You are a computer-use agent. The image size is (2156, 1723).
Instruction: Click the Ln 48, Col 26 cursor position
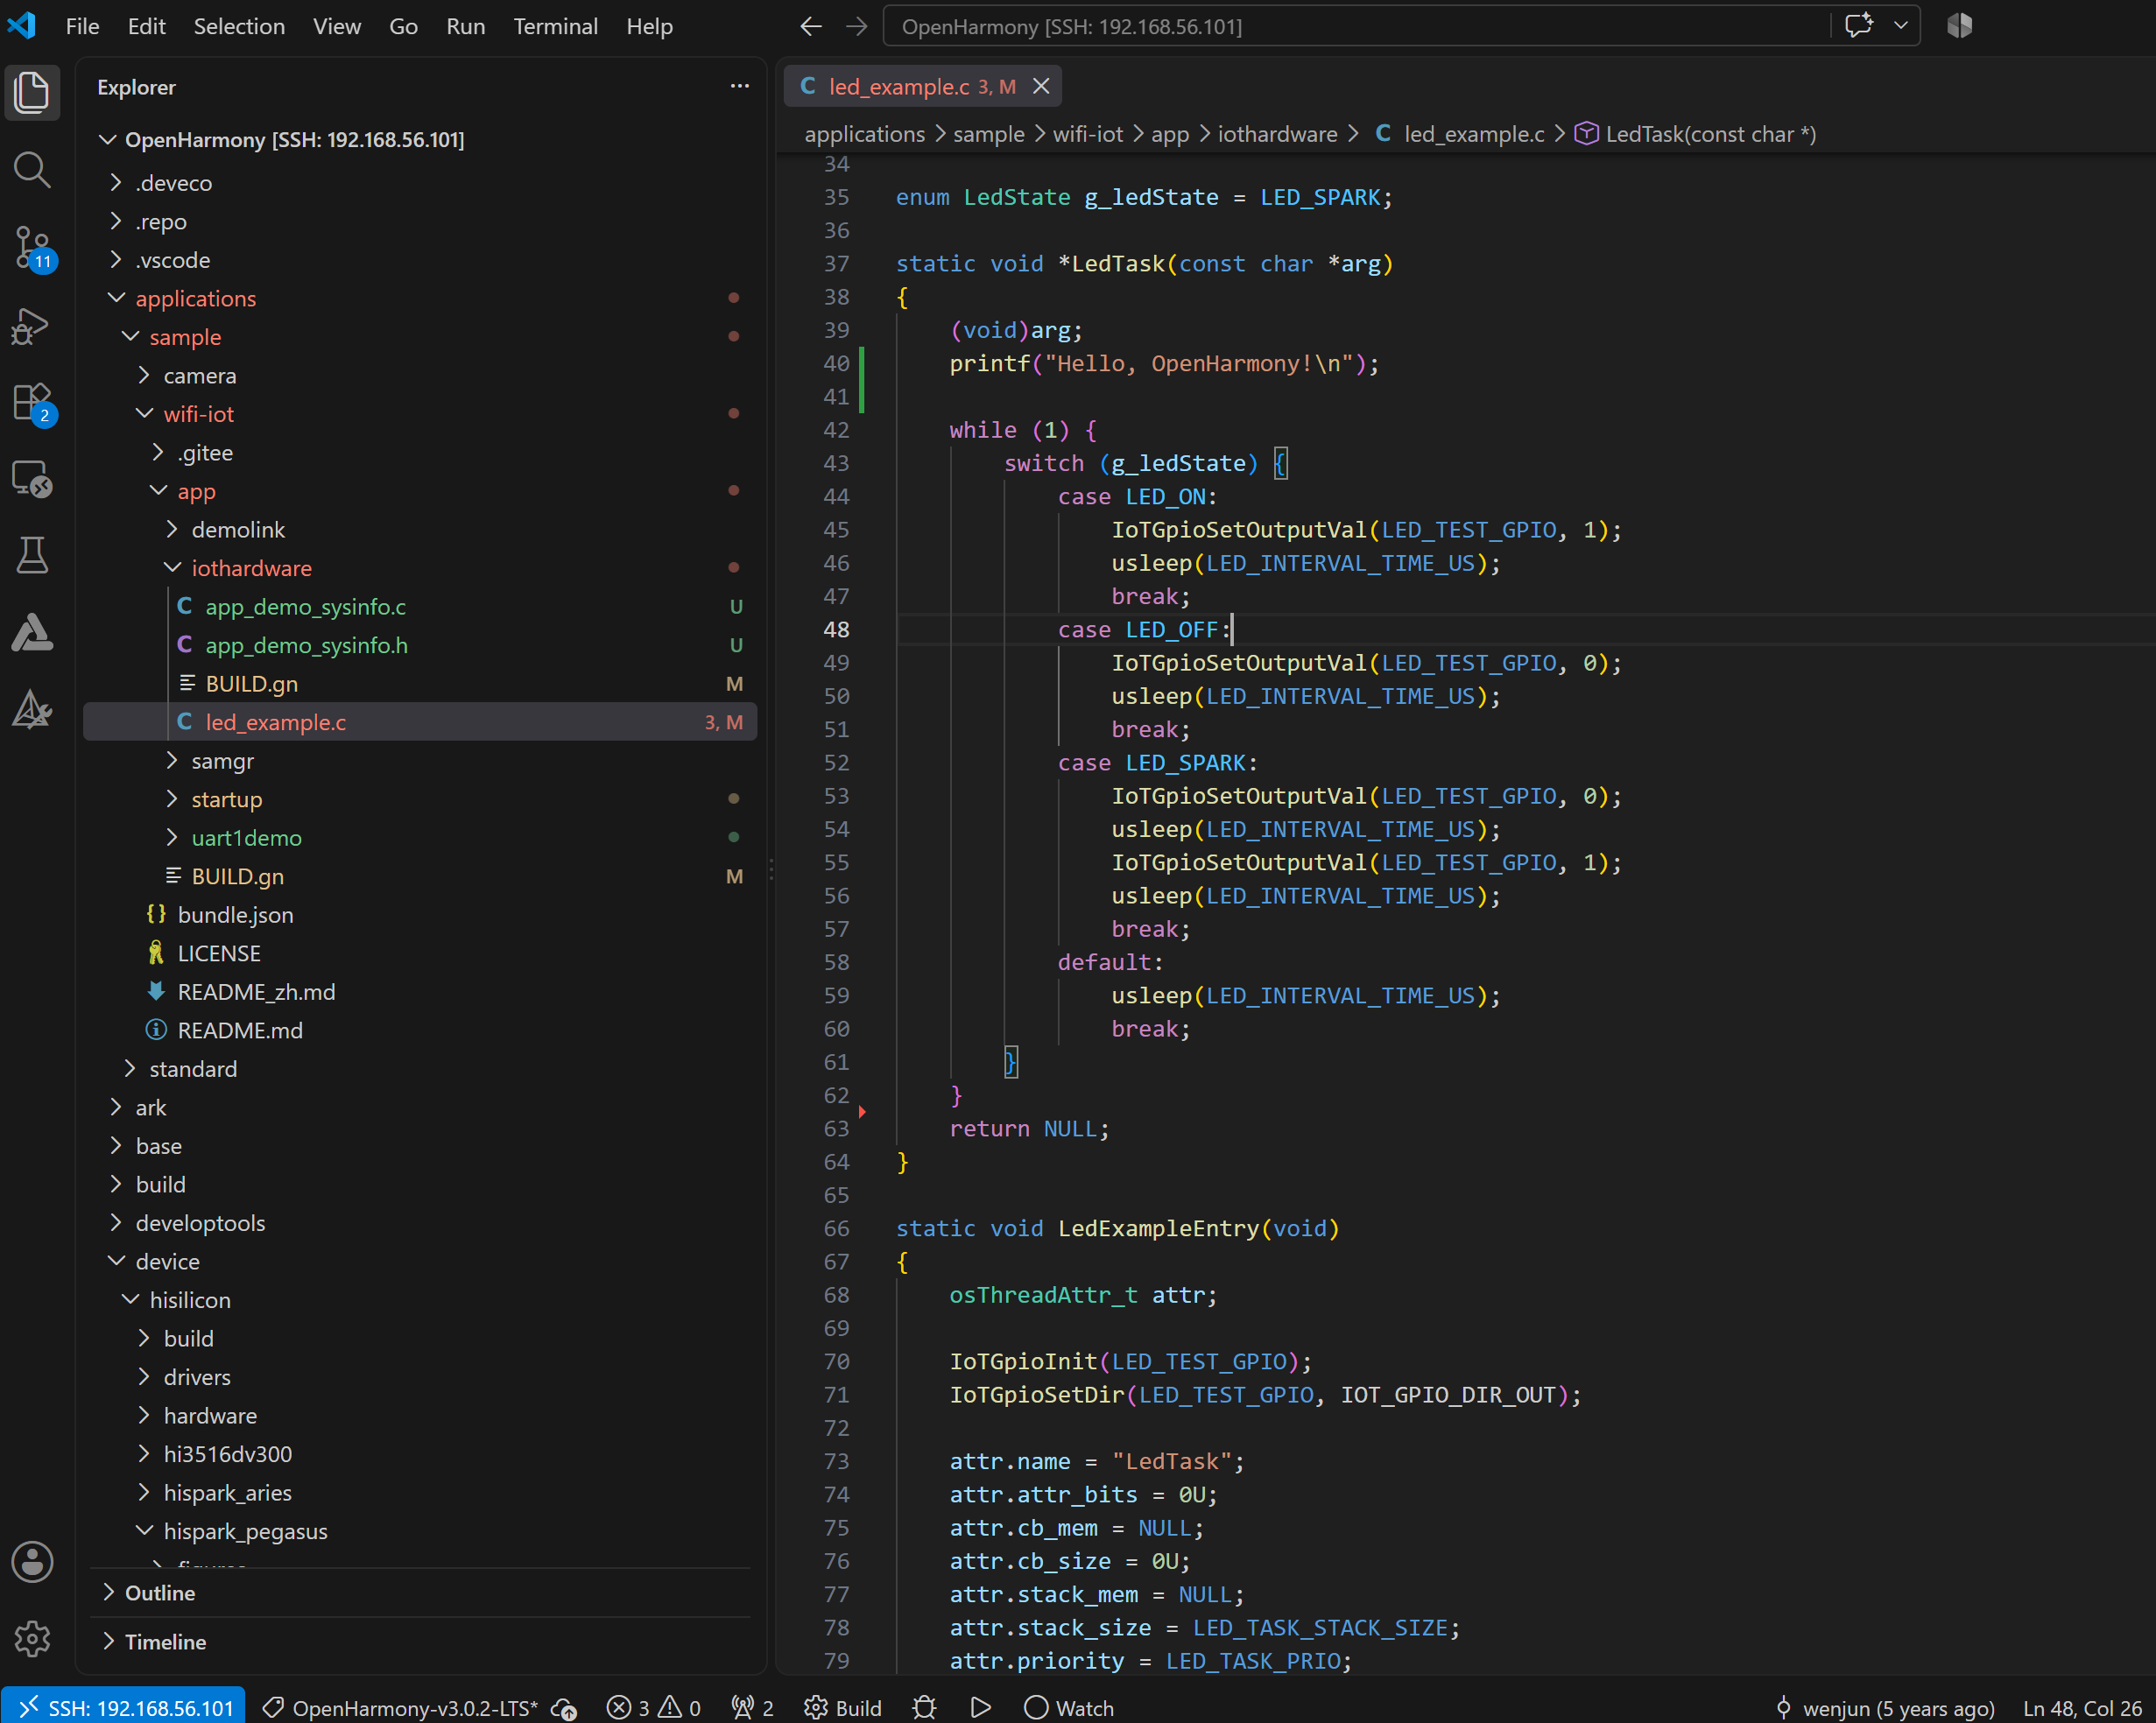[x=2082, y=1707]
